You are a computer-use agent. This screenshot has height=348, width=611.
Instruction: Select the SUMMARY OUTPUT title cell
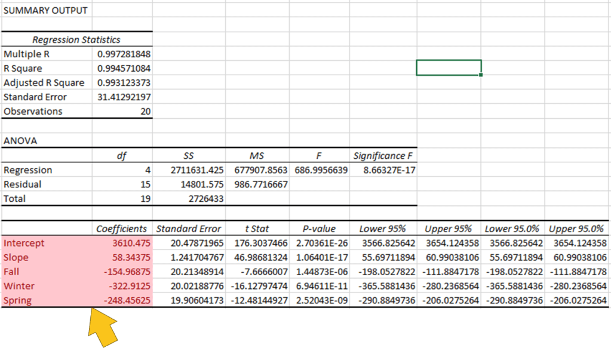click(45, 11)
